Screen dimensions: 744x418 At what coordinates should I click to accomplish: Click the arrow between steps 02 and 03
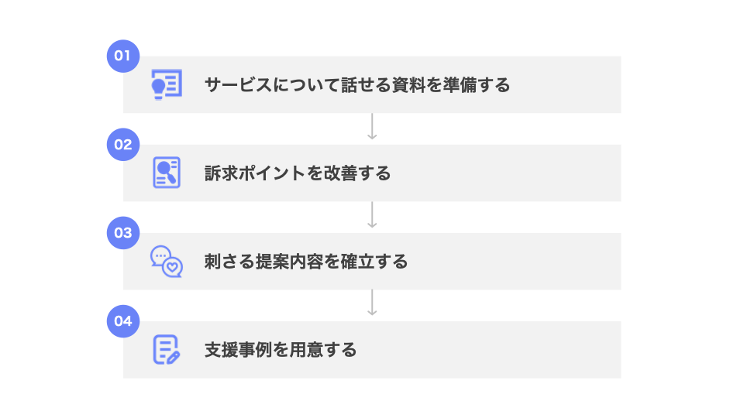(x=372, y=215)
